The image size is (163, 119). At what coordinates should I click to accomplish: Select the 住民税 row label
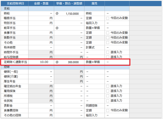[8, 101]
